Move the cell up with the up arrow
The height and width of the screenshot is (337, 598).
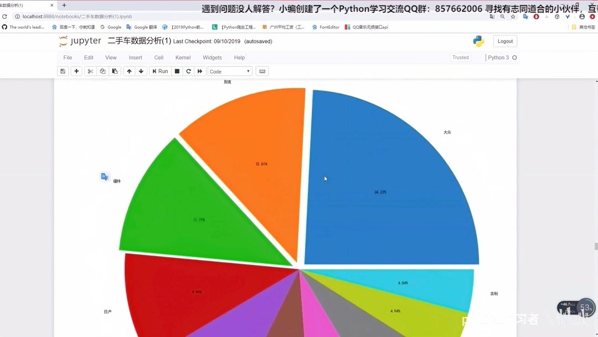pyautogui.click(x=130, y=71)
